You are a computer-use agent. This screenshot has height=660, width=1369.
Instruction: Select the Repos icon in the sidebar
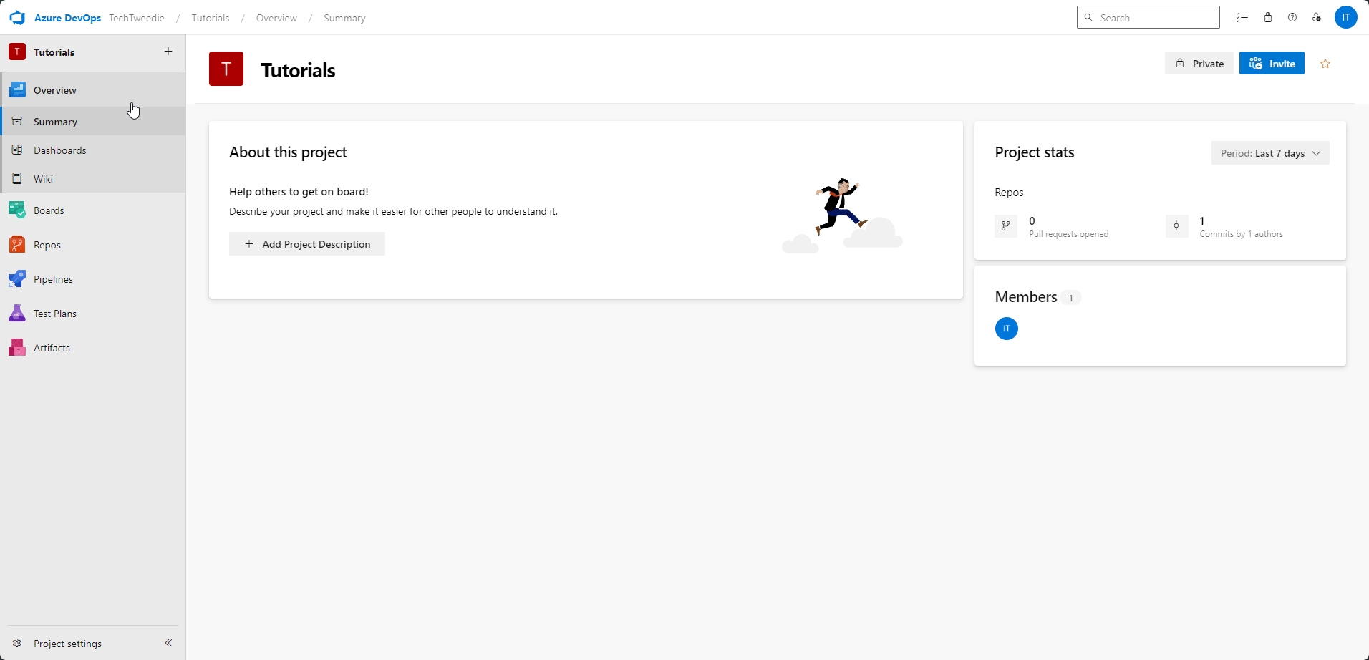coord(17,244)
